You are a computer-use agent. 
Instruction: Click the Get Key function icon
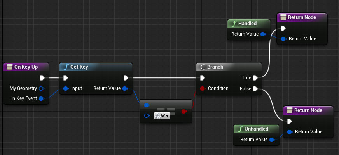point(66,67)
